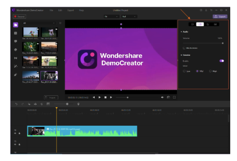
Task: Switch to the fourth properties tab icon
Action: 216,24
